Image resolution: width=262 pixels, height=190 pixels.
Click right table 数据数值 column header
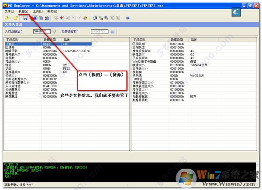coord(179,40)
